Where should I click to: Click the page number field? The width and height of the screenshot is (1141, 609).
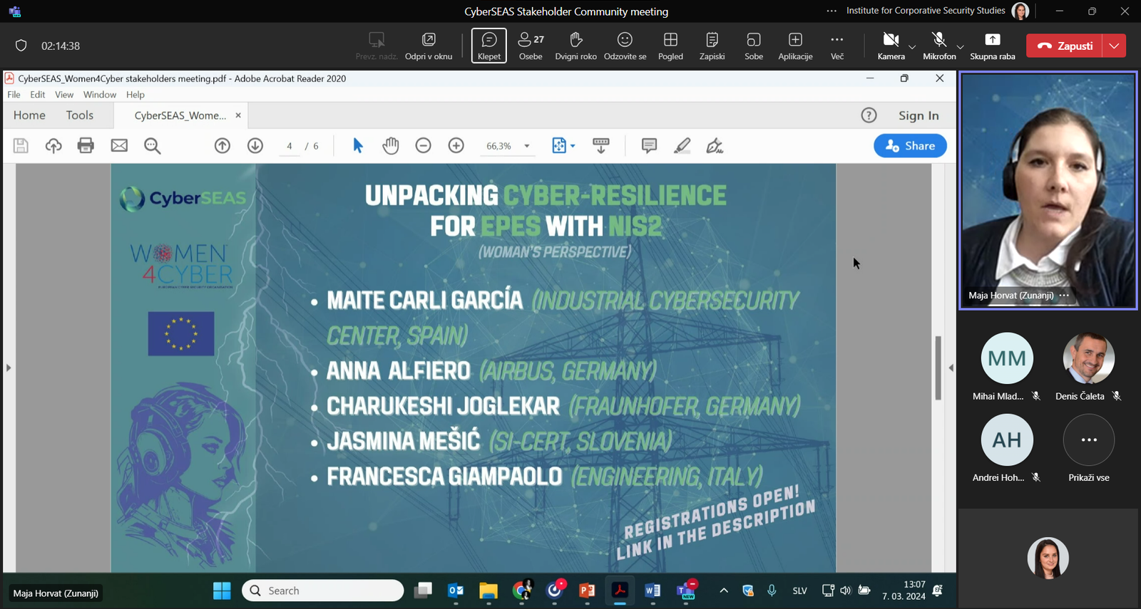point(289,146)
